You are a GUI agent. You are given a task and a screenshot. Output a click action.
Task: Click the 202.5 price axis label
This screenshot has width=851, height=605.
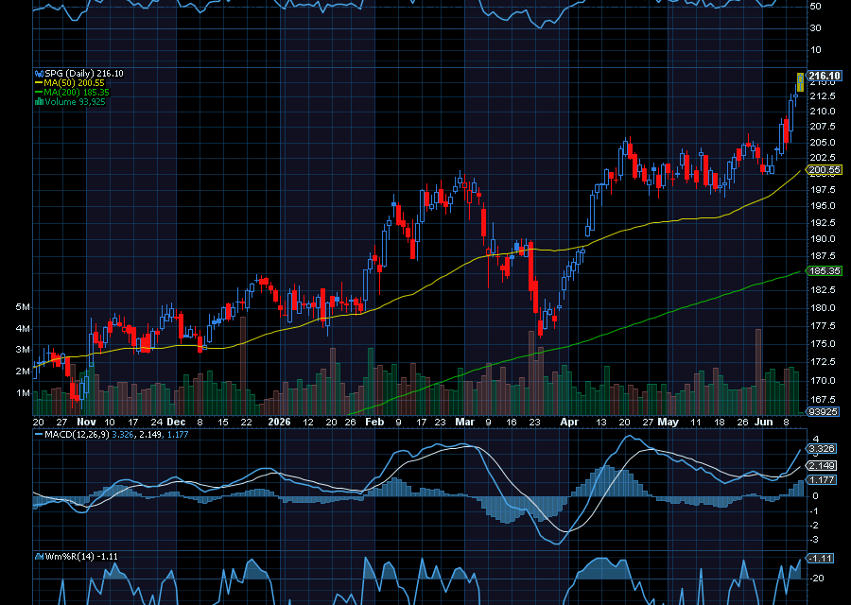pyautogui.click(x=823, y=157)
